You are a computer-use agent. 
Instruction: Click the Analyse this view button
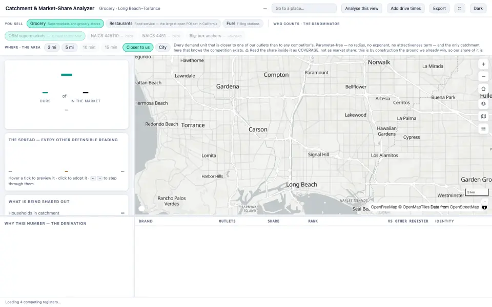[362, 9]
